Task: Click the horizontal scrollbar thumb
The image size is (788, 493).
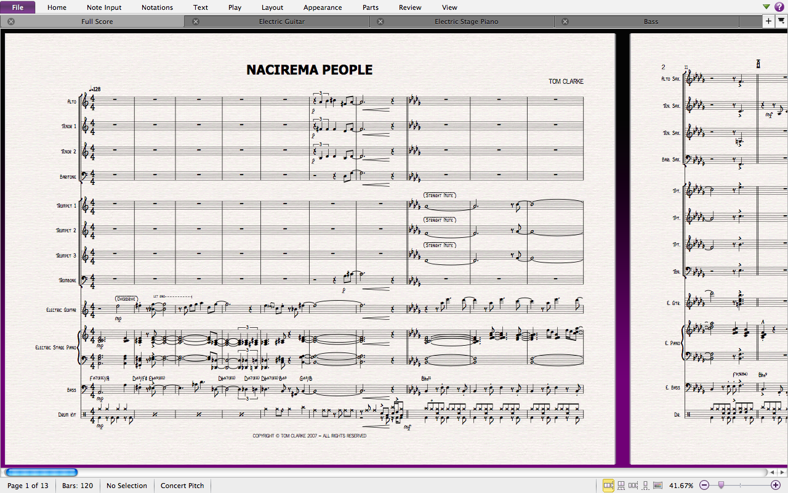Action: [41, 472]
